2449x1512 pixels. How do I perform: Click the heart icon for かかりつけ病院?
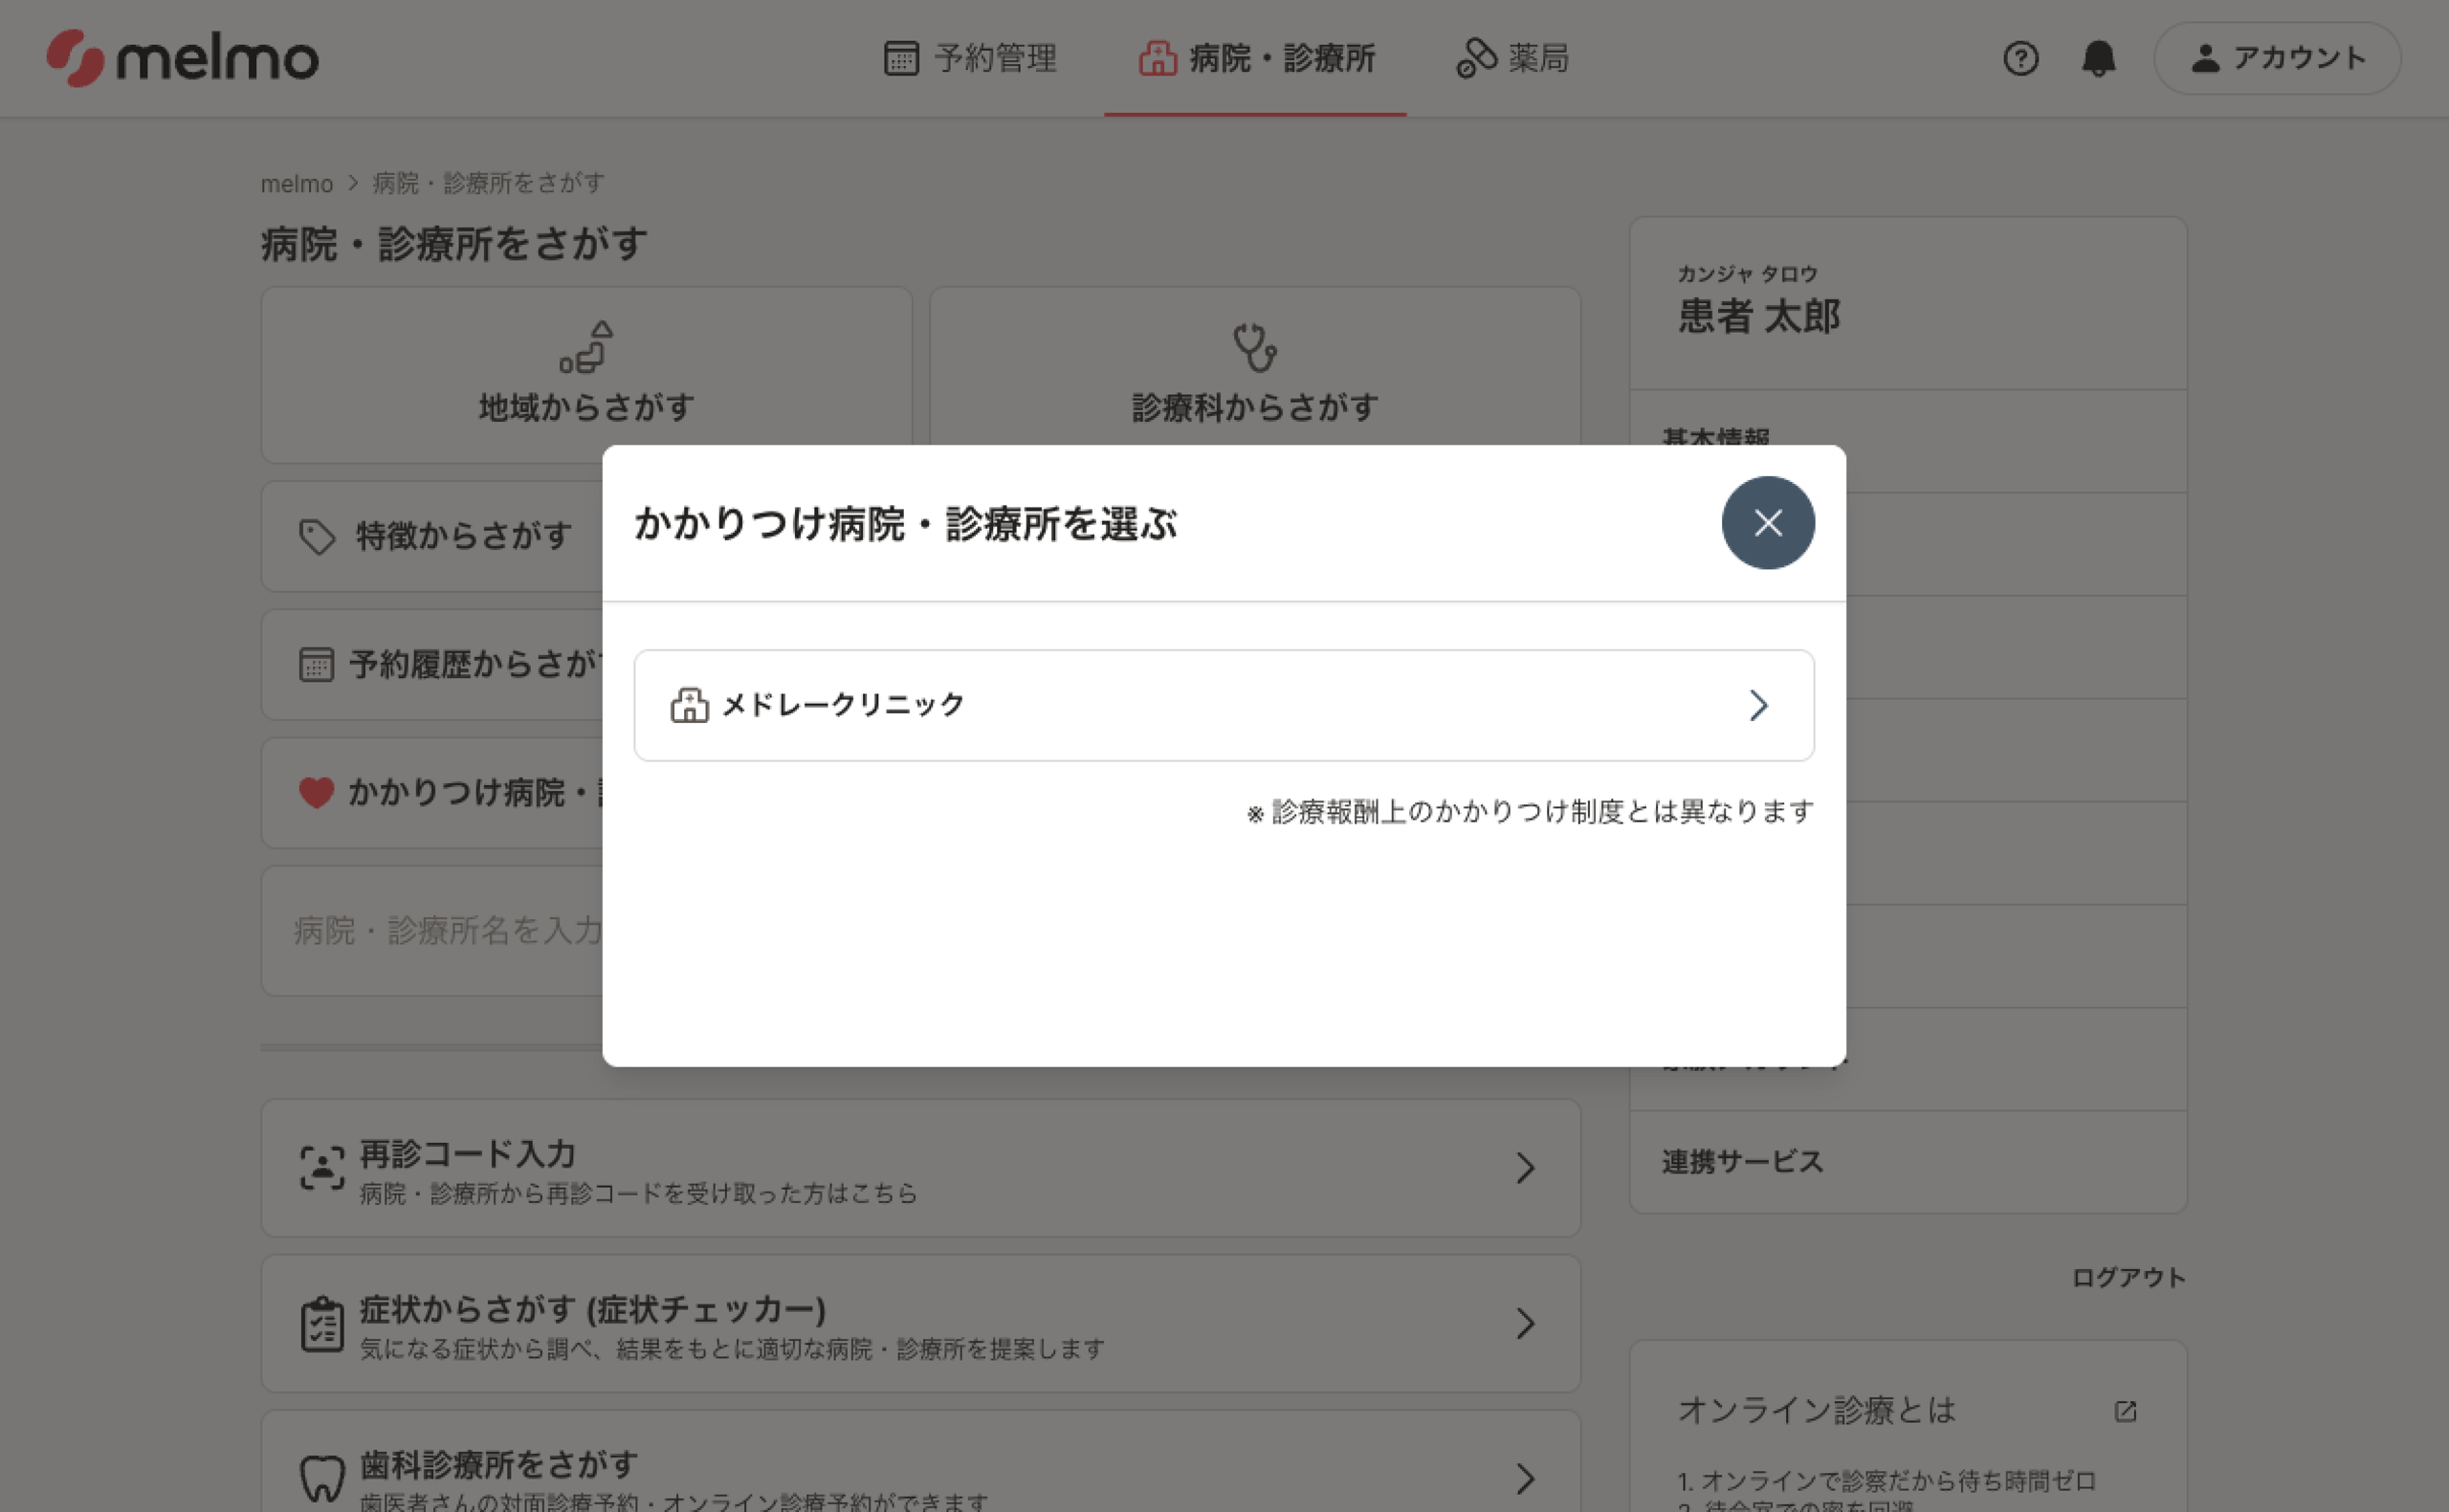[316, 793]
